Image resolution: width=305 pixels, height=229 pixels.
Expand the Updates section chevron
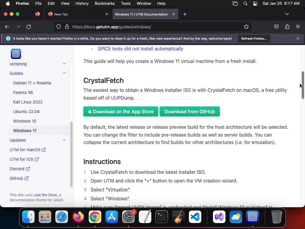[x=64, y=140]
